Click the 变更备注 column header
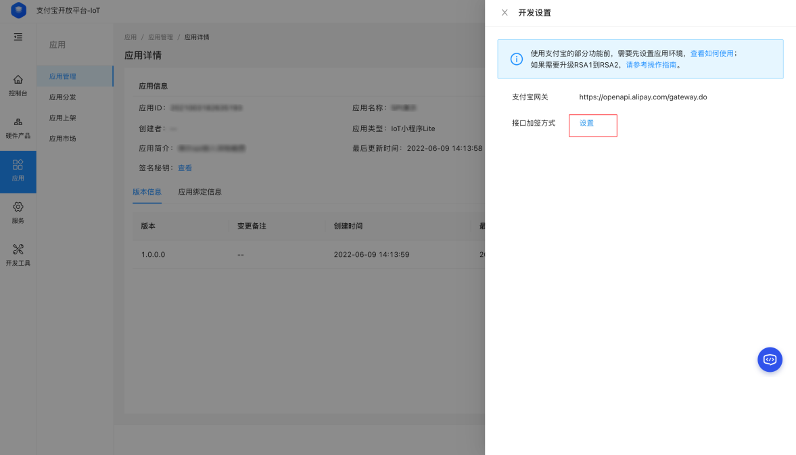The image size is (796, 455). point(252,226)
